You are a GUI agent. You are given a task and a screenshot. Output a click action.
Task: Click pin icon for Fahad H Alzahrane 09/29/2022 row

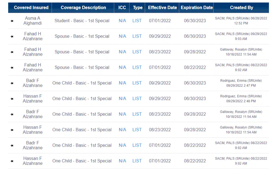coord(12,37)
